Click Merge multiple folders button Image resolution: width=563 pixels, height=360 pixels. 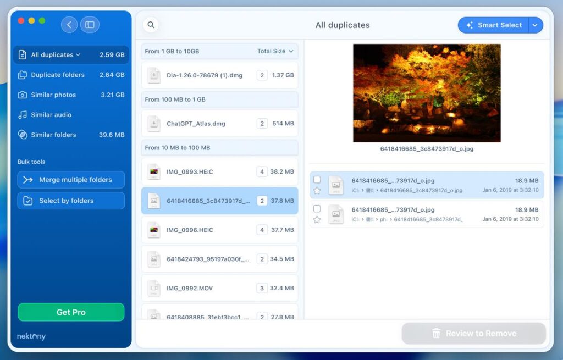(x=71, y=180)
